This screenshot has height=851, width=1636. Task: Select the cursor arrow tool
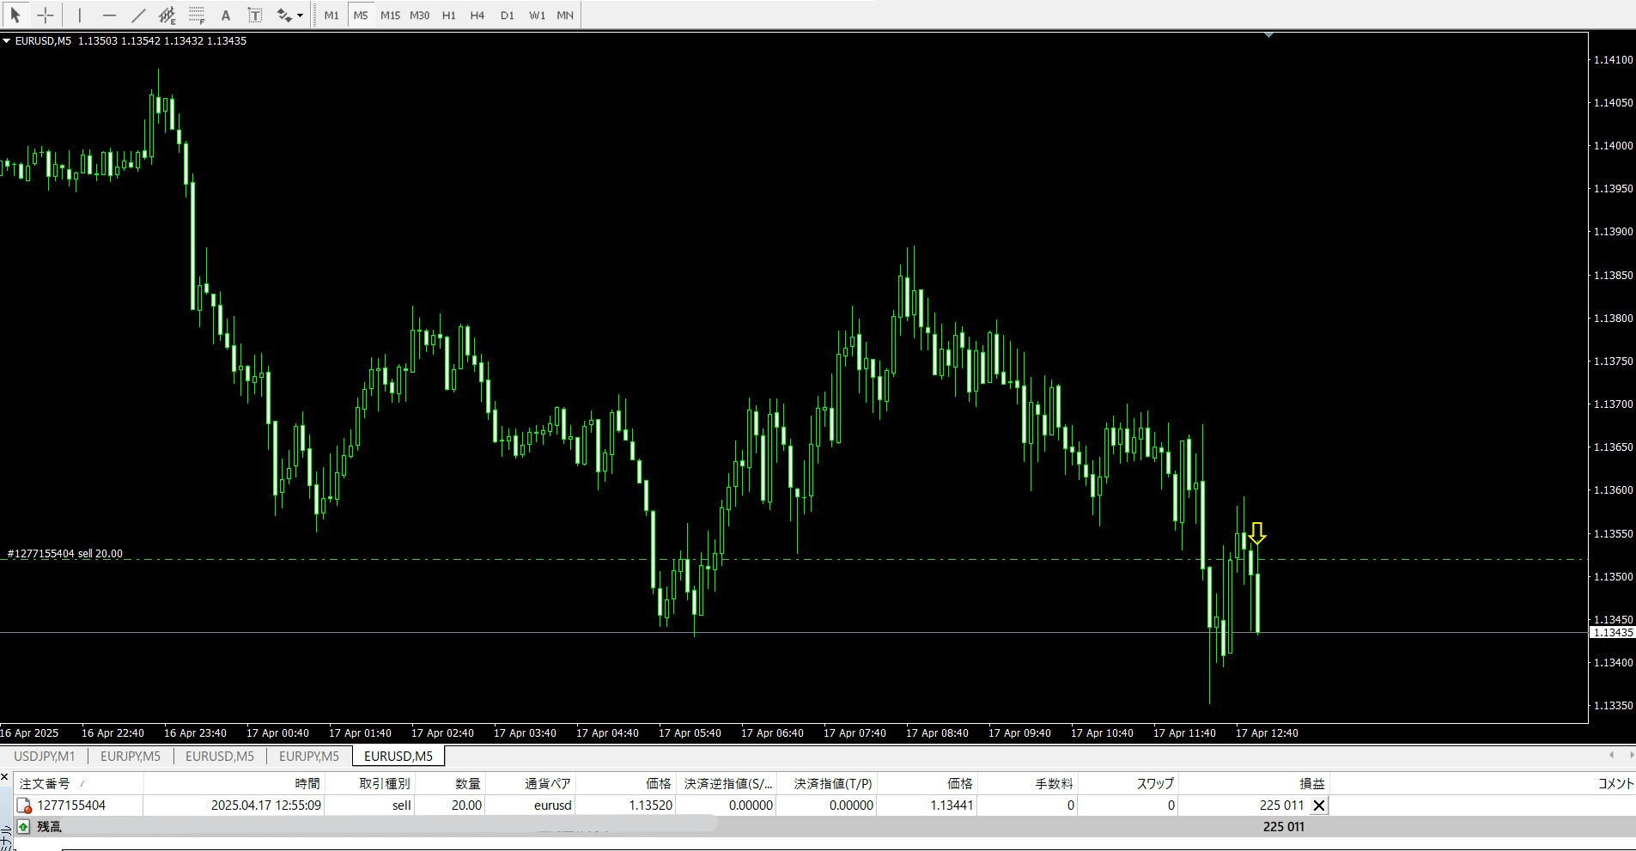point(15,15)
